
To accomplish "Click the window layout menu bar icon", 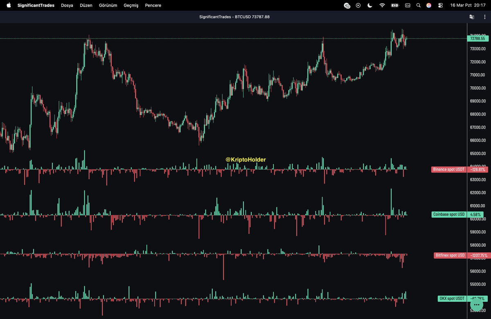I will tap(408, 5).
